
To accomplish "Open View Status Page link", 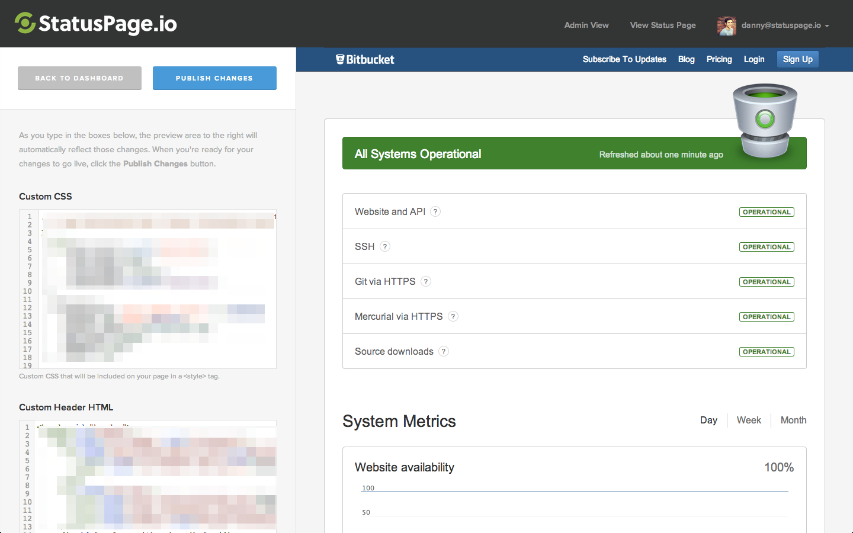I will [663, 25].
